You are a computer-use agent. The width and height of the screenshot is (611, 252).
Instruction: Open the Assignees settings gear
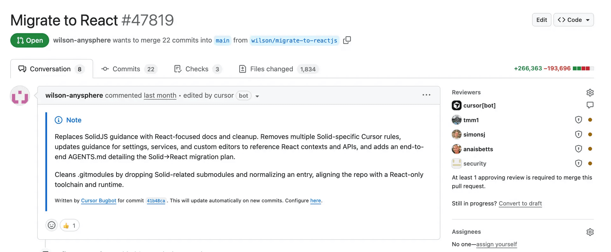[x=590, y=232]
